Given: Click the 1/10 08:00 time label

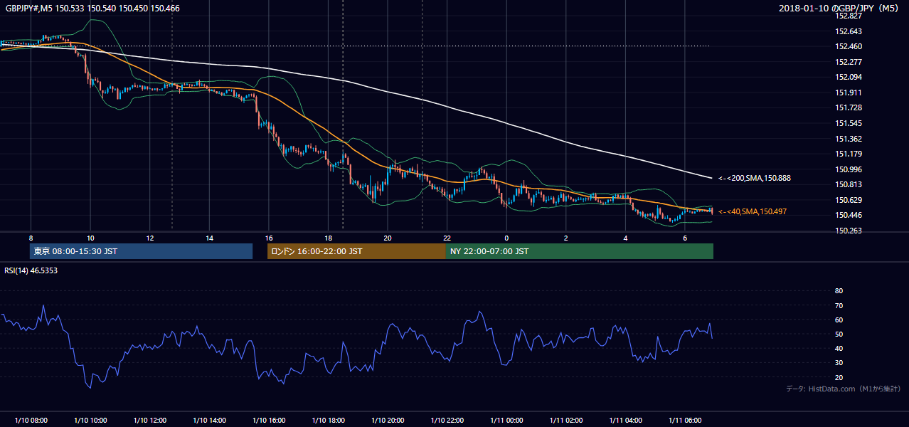Looking at the screenshot, I should [x=31, y=421].
